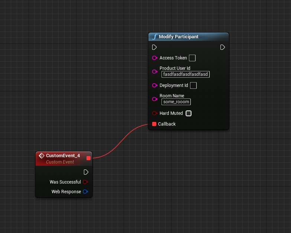
Task: Select the Was Successful output pin
Action: pos(85,182)
